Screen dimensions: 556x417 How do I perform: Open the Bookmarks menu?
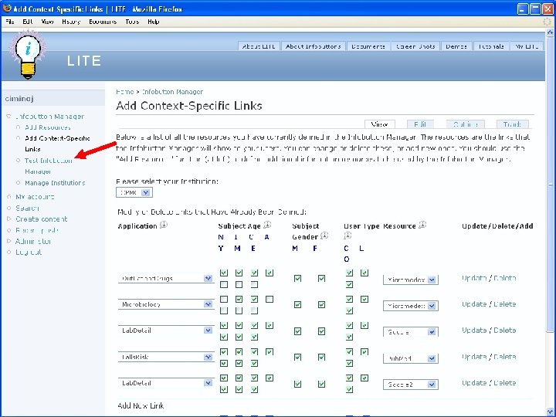(x=103, y=22)
